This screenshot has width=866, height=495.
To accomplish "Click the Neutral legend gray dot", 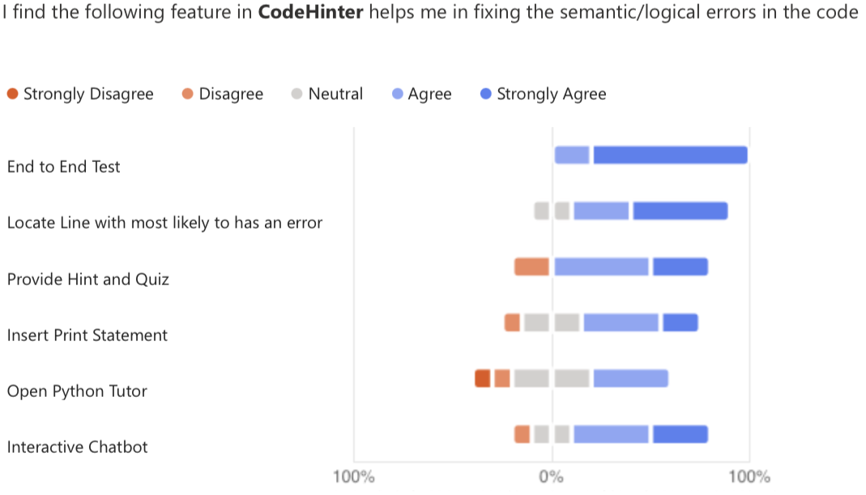I will point(296,94).
